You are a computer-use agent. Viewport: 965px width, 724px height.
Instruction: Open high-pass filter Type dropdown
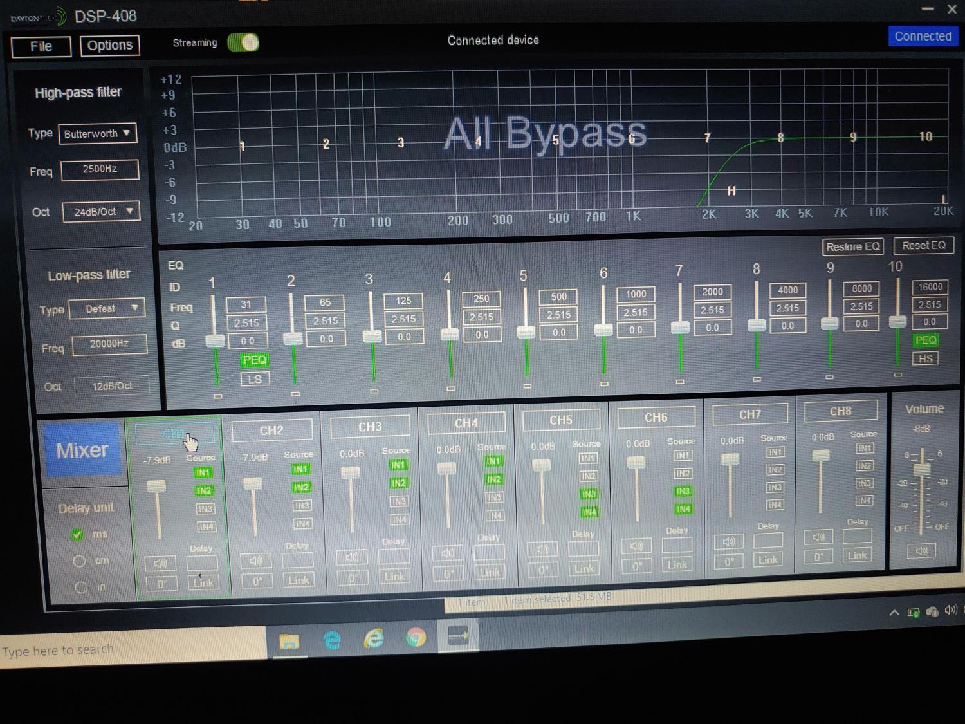click(x=97, y=134)
